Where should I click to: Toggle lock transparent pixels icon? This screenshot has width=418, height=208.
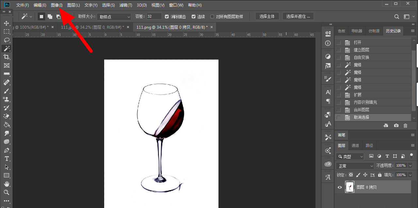coord(351,175)
